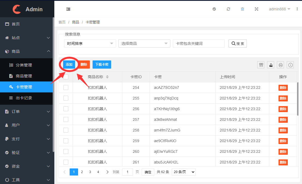Check the row with 卡密ID 255

click(x=66, y=98)
